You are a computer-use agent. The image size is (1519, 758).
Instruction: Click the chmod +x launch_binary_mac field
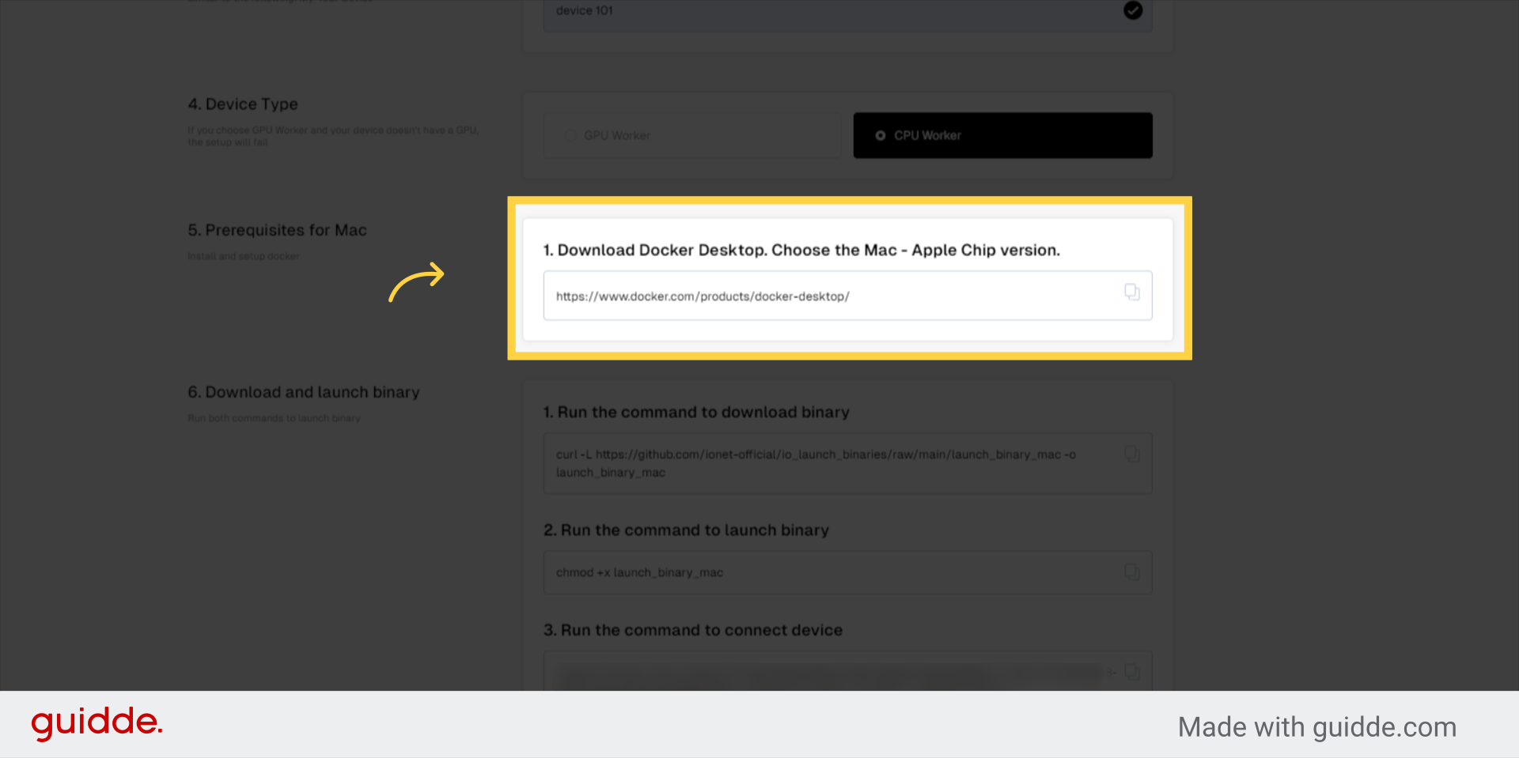coord(847,572)
